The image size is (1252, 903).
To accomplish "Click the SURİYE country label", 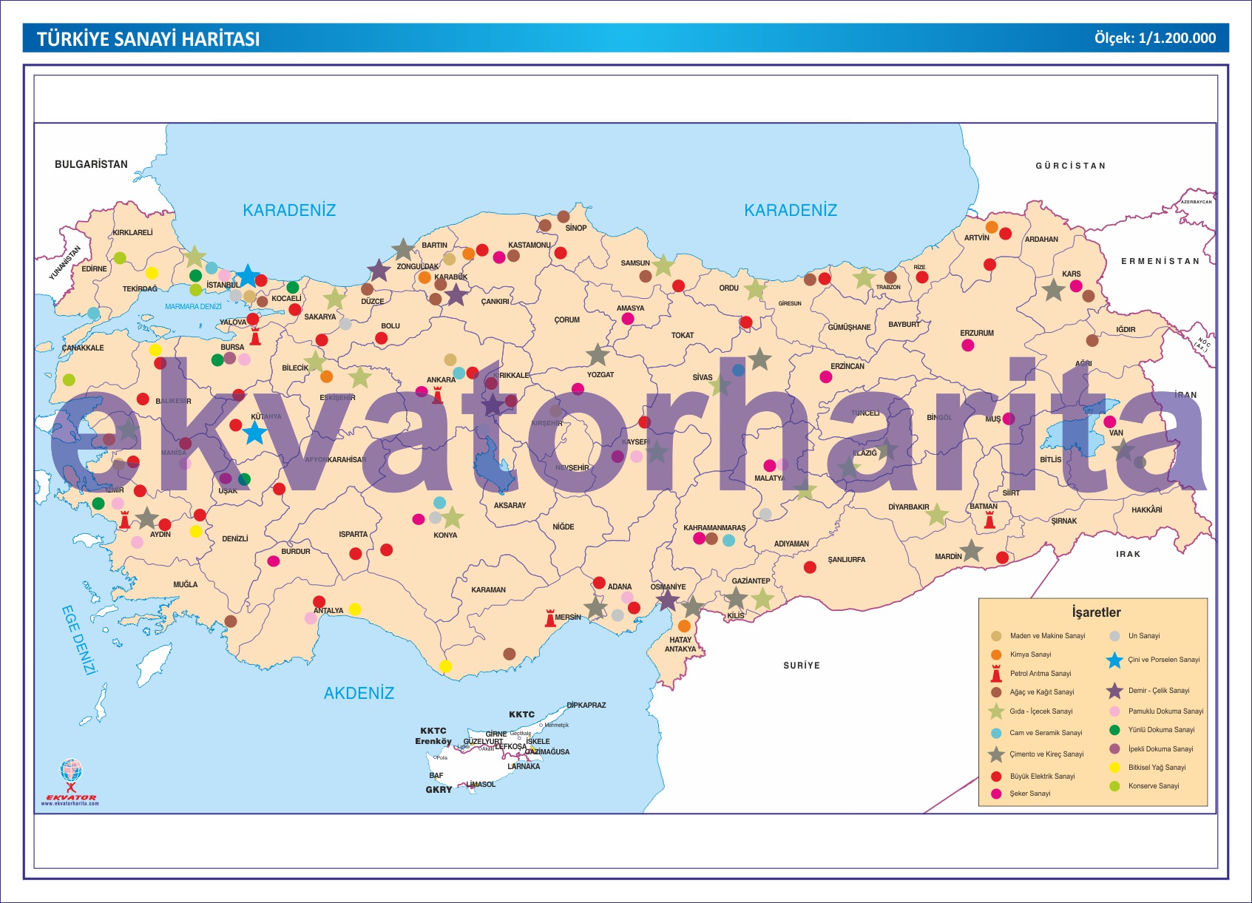I will (802, 666).
